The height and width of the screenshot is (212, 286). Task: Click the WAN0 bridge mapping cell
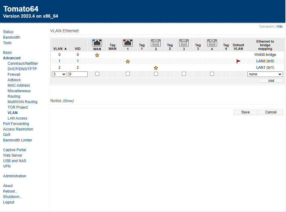(x=265, y=55)
